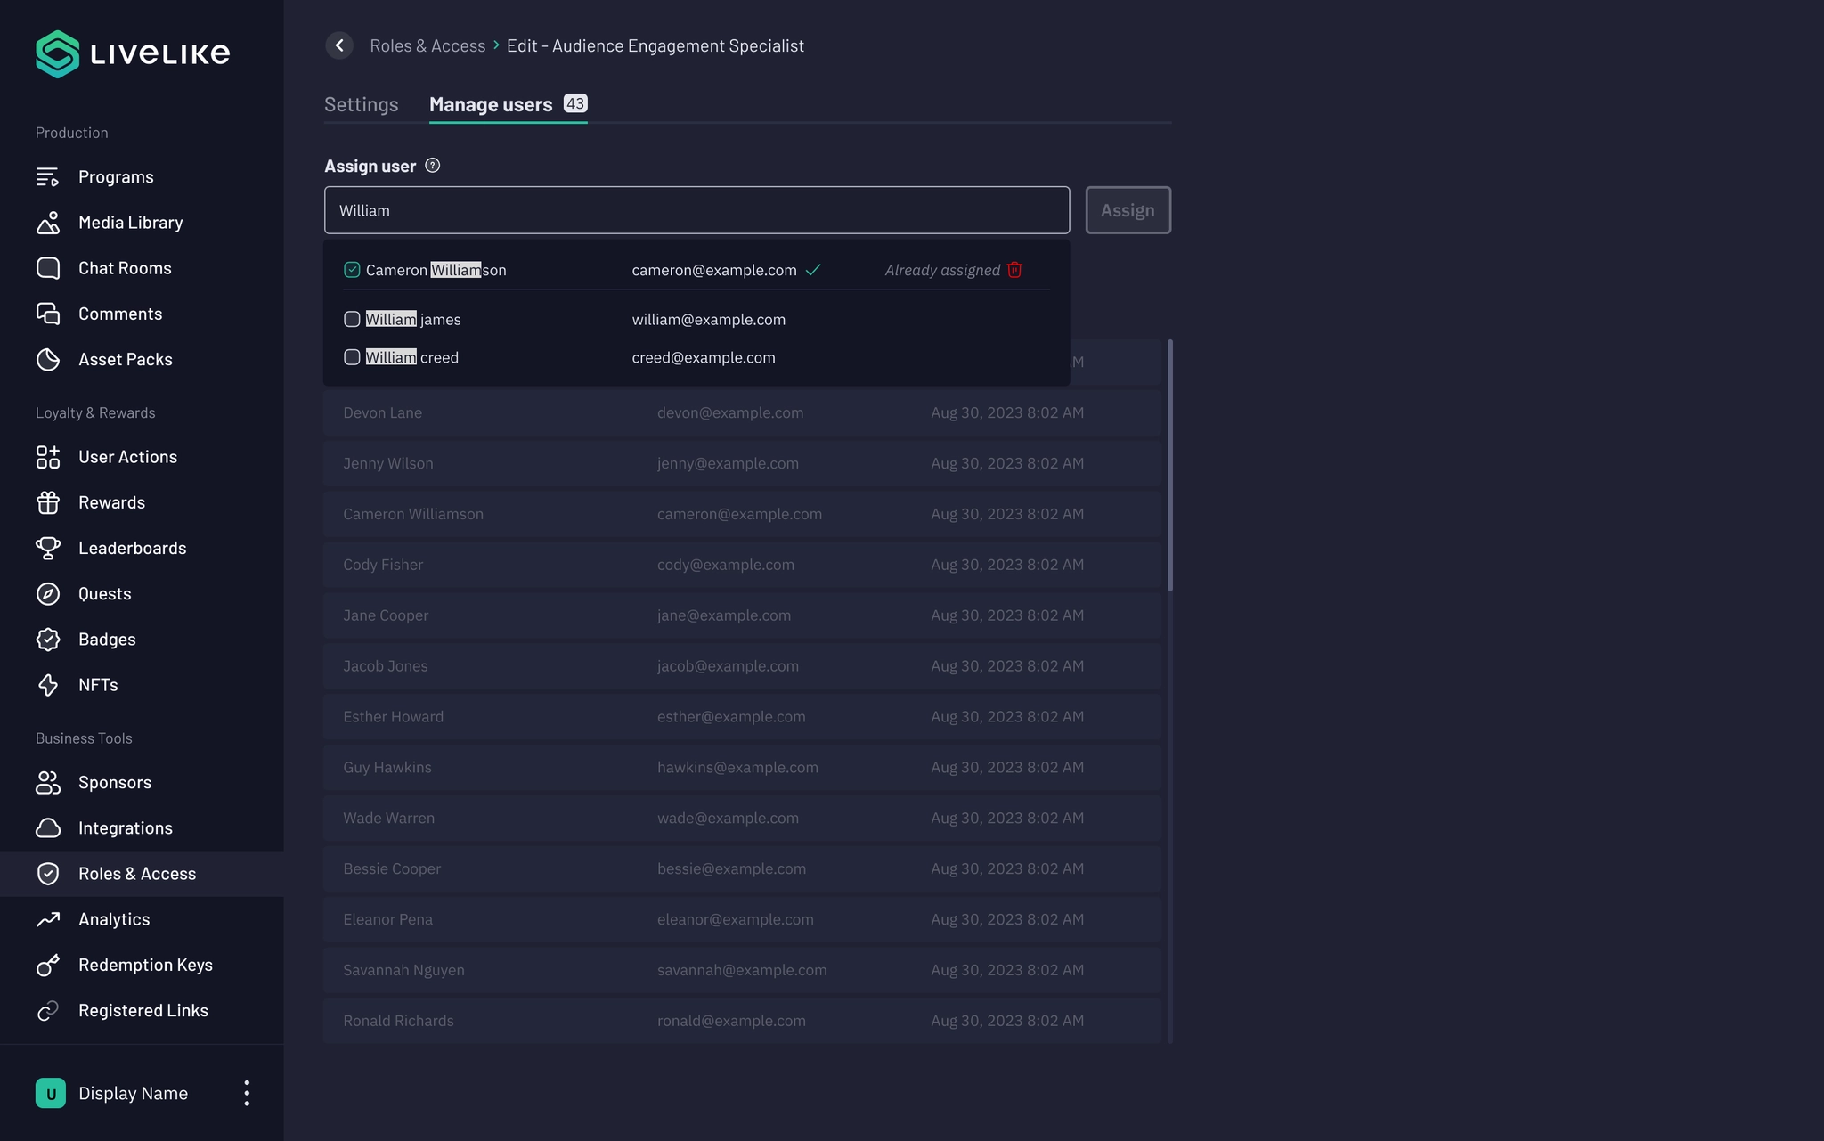Click jenny@example.com in the table
The height and width of the screenshot is (1141, 1824).
coord(728,463)
